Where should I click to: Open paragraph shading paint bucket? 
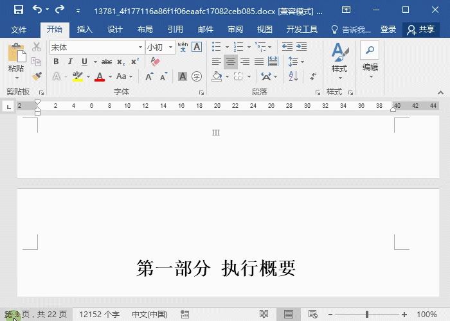[x=217, y=76]
